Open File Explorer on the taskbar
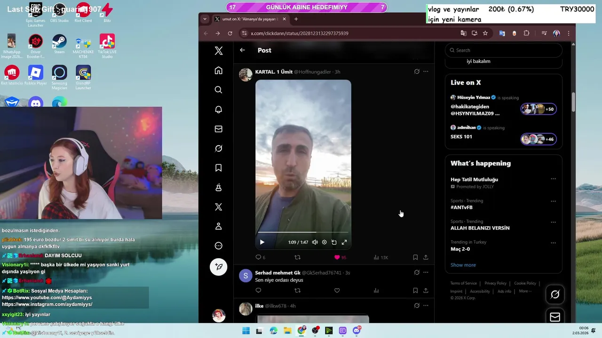Screen dimensions: 602x338 (287, 330)
